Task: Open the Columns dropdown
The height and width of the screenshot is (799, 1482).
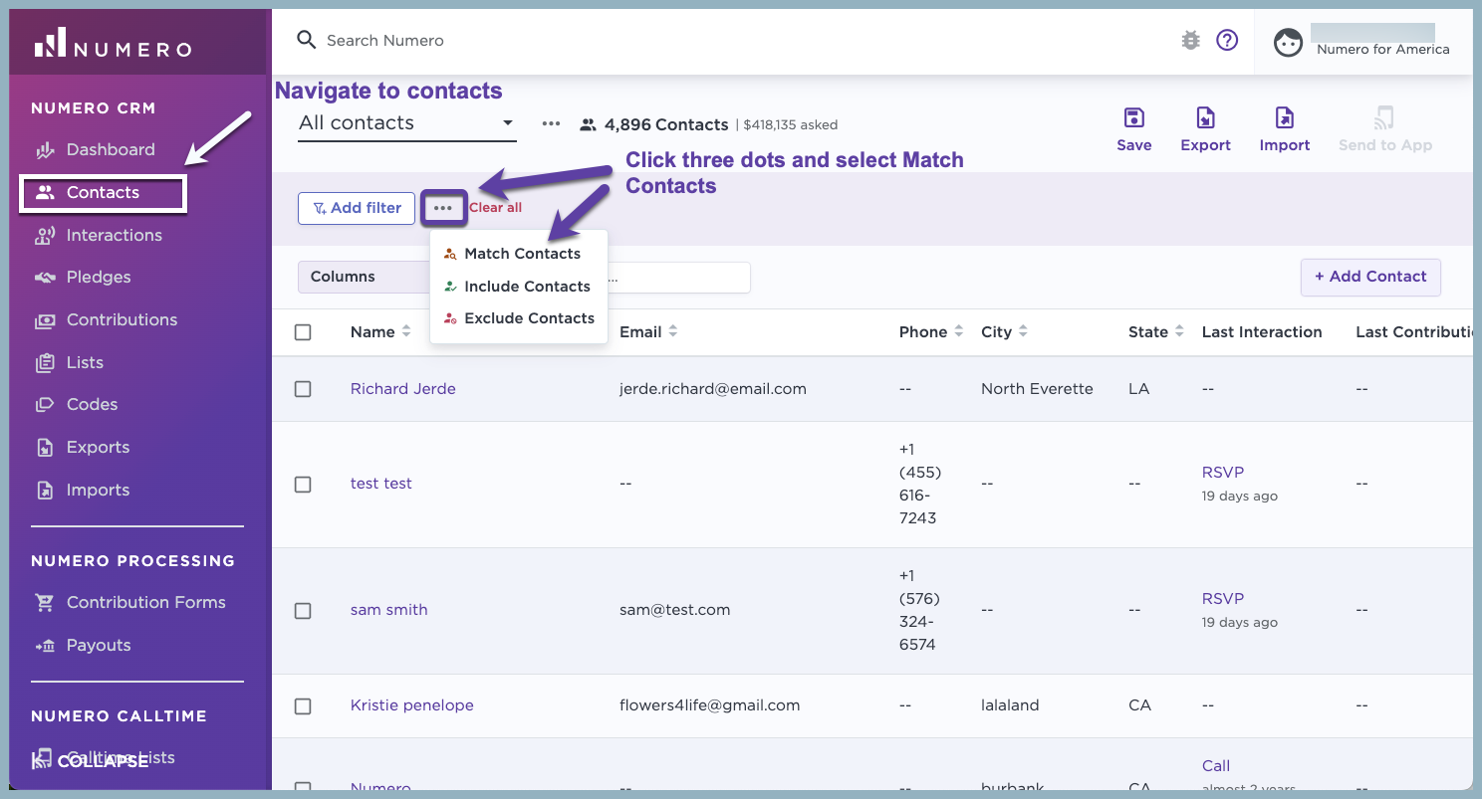Action: [x=364, y=277]
